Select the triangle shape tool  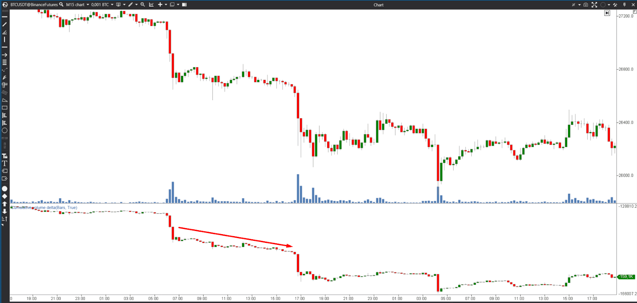point(5,100)
